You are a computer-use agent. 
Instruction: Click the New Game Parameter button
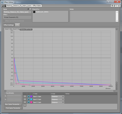[x=13, y=104]
